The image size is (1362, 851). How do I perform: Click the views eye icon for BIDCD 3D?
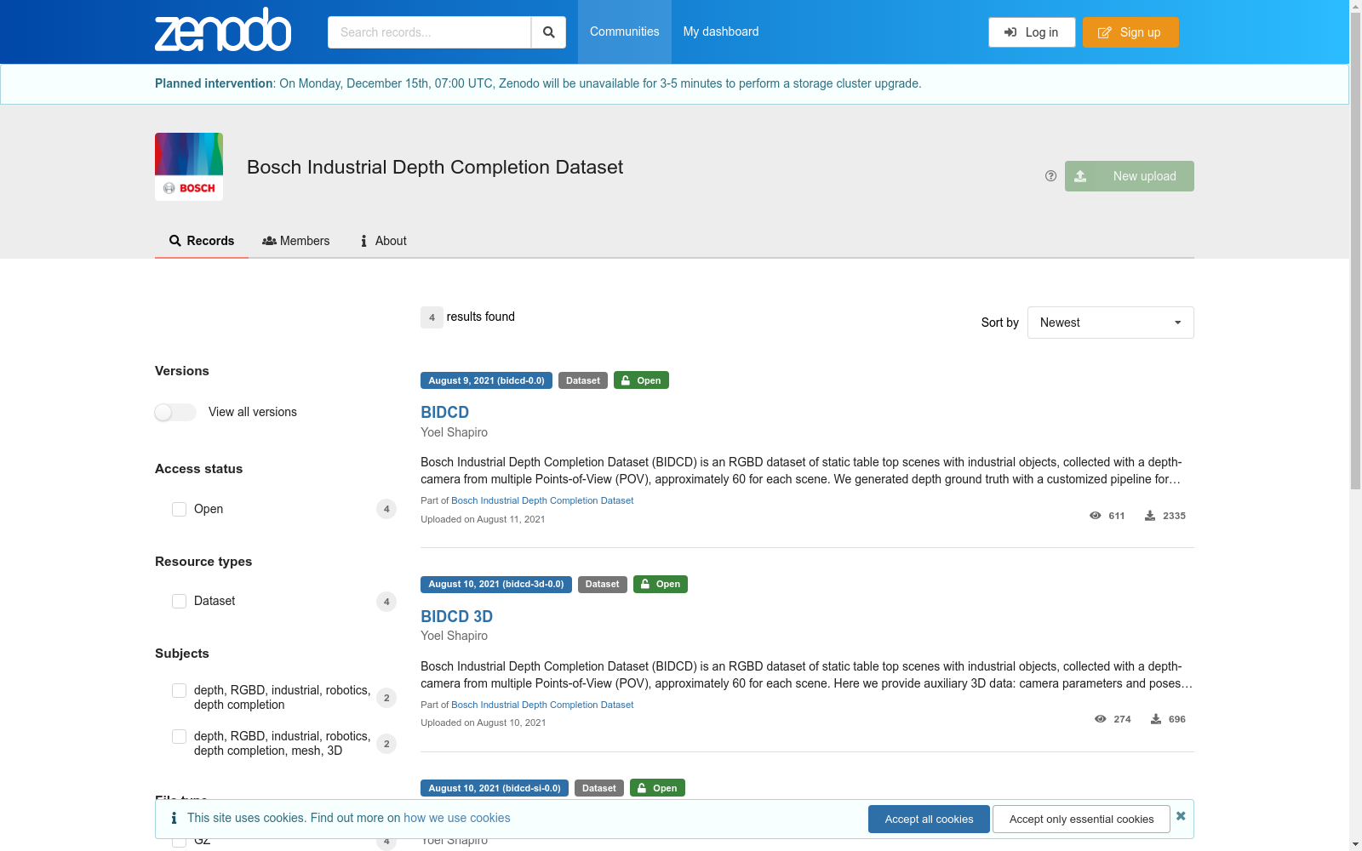coord(1101,719)
